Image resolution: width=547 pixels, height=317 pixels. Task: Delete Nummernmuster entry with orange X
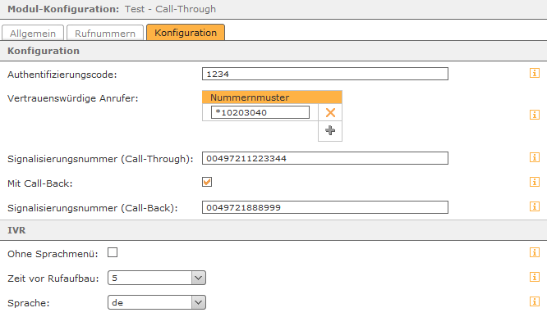(x=330, y=112)
